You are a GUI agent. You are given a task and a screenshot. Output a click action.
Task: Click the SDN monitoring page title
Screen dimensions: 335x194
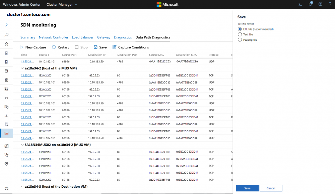(x=38, y=25)
